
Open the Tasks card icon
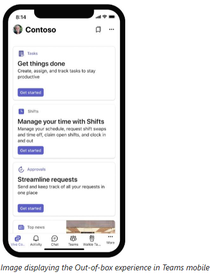(x=21, y=53)
